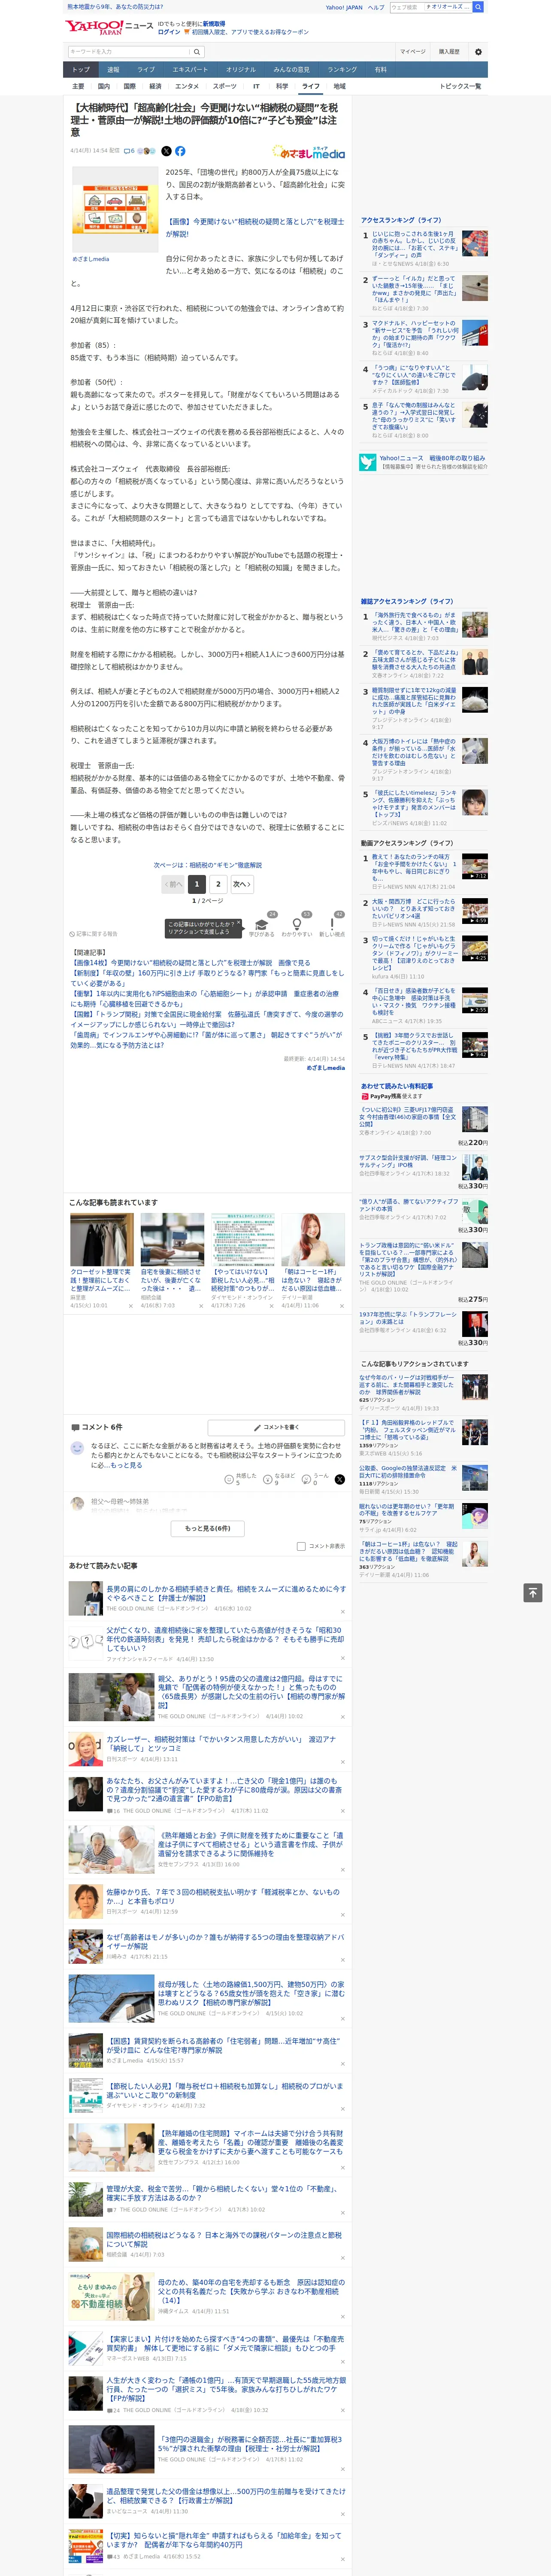
Task: Open 大阪万博のトイレには ranking article
Action: click(x=415, y=752)
